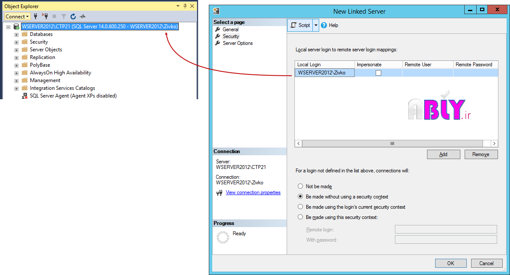Image resolution: width=510 pixels, height=275 pixels.
Task: Click the blue Help question mark icon
Action: click(x=324, y=25)
